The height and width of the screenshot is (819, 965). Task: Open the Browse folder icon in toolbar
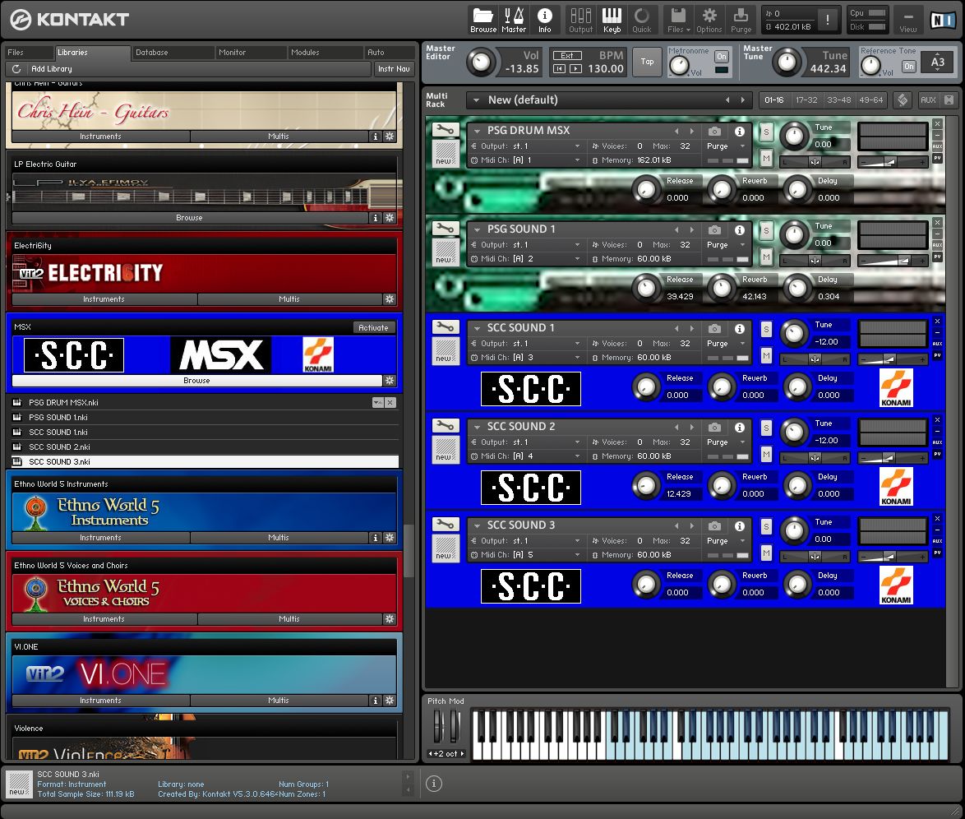tap(483, 20)
